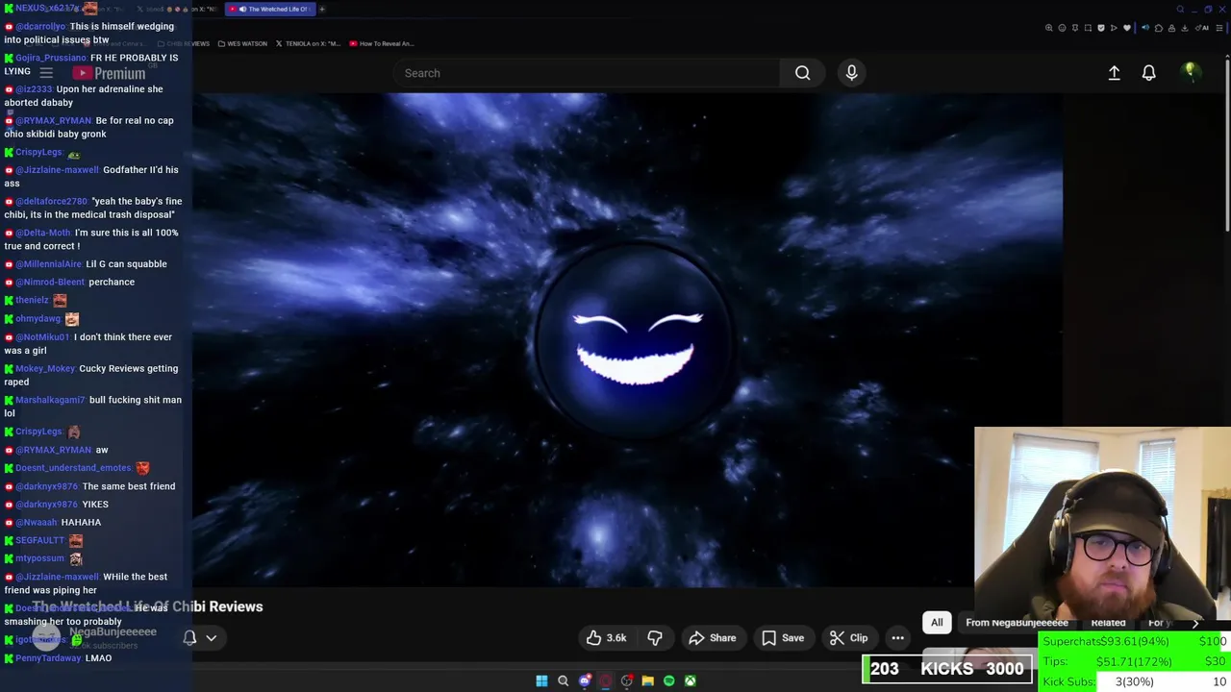
Task: Click chat username Mokey_Mokey
Action: click(45, 369)
